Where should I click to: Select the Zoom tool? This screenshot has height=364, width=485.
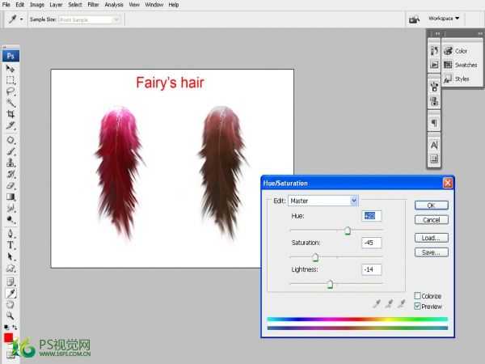pyautogui.click(x=11, y=315)
